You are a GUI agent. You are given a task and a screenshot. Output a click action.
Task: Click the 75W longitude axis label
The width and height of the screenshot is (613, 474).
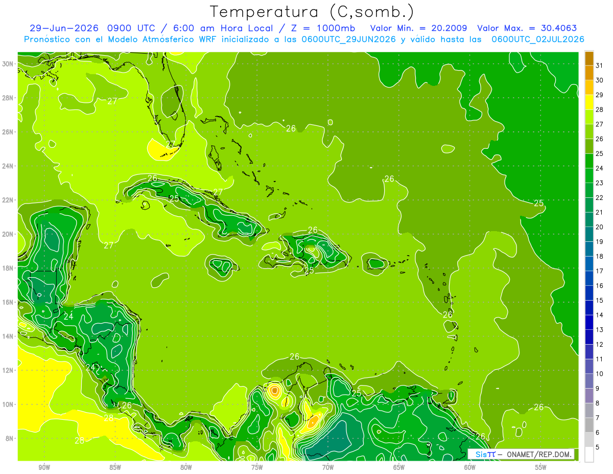257,467
